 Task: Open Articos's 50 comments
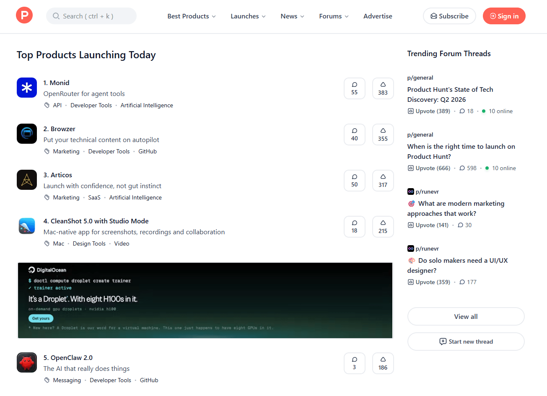tap(355, 181)
